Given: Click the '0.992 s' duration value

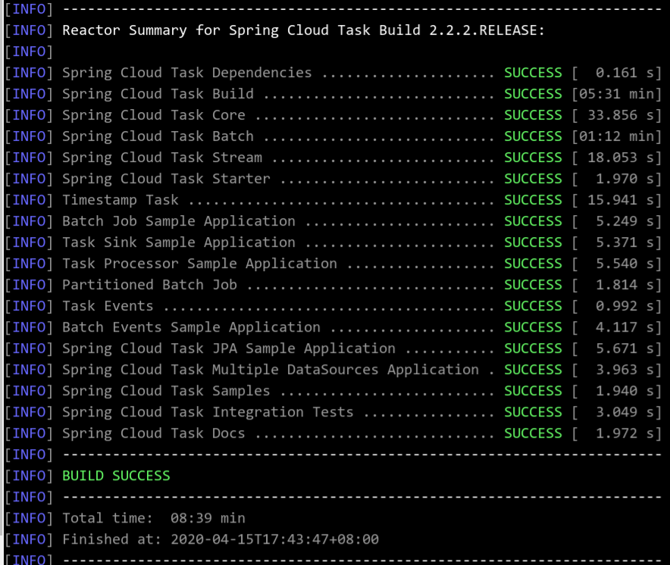Looking at the screenshot, I should point(625,306).
